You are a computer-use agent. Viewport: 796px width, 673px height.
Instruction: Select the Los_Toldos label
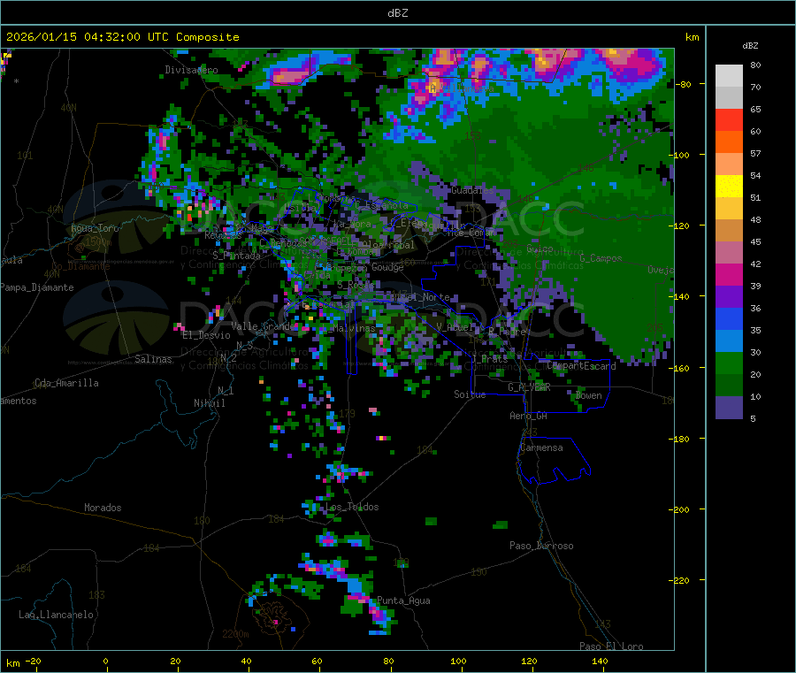point(352,507)
